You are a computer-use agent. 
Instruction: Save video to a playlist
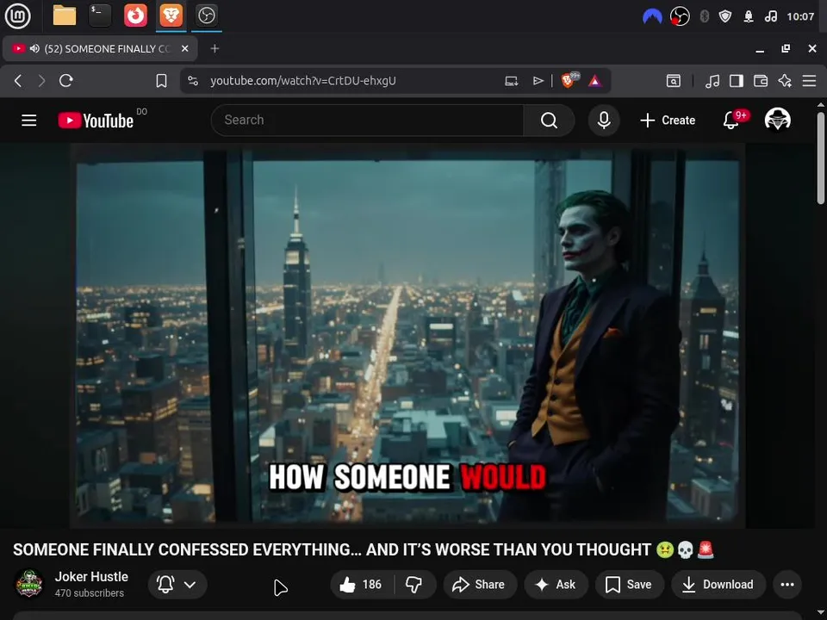pyautogui.click(x=629, y=584)
